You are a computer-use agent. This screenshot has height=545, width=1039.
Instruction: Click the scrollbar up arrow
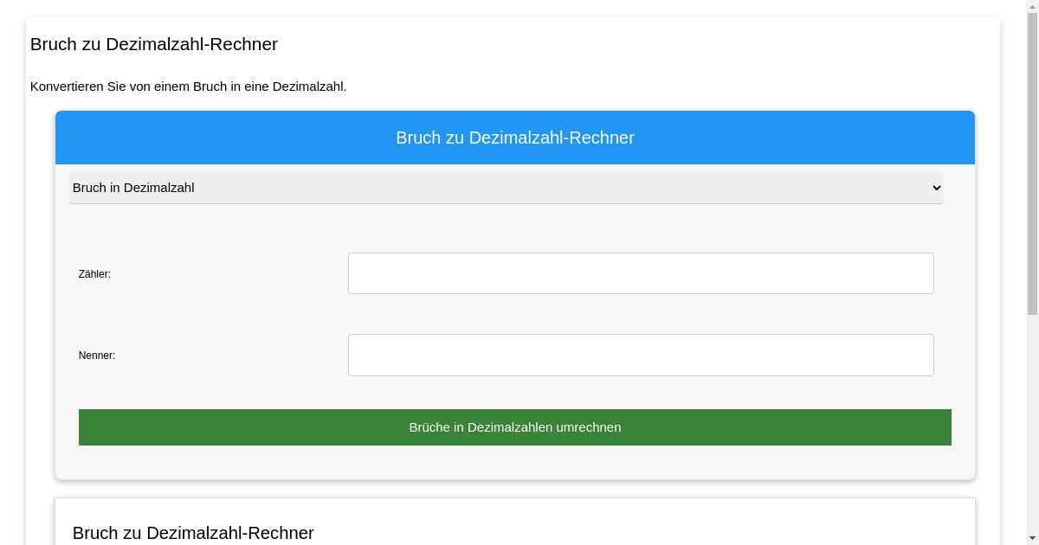tap(1033, 5)
